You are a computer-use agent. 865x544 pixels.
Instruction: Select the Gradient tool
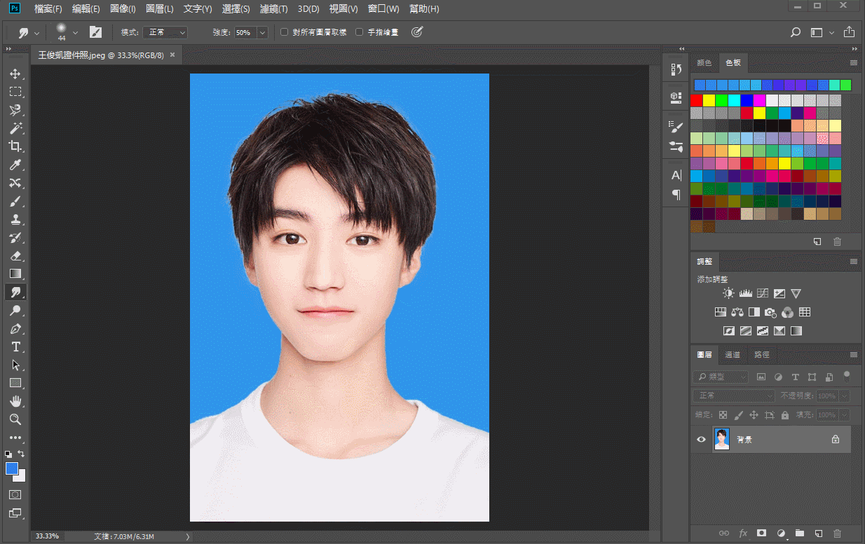[x=15, y=274]
